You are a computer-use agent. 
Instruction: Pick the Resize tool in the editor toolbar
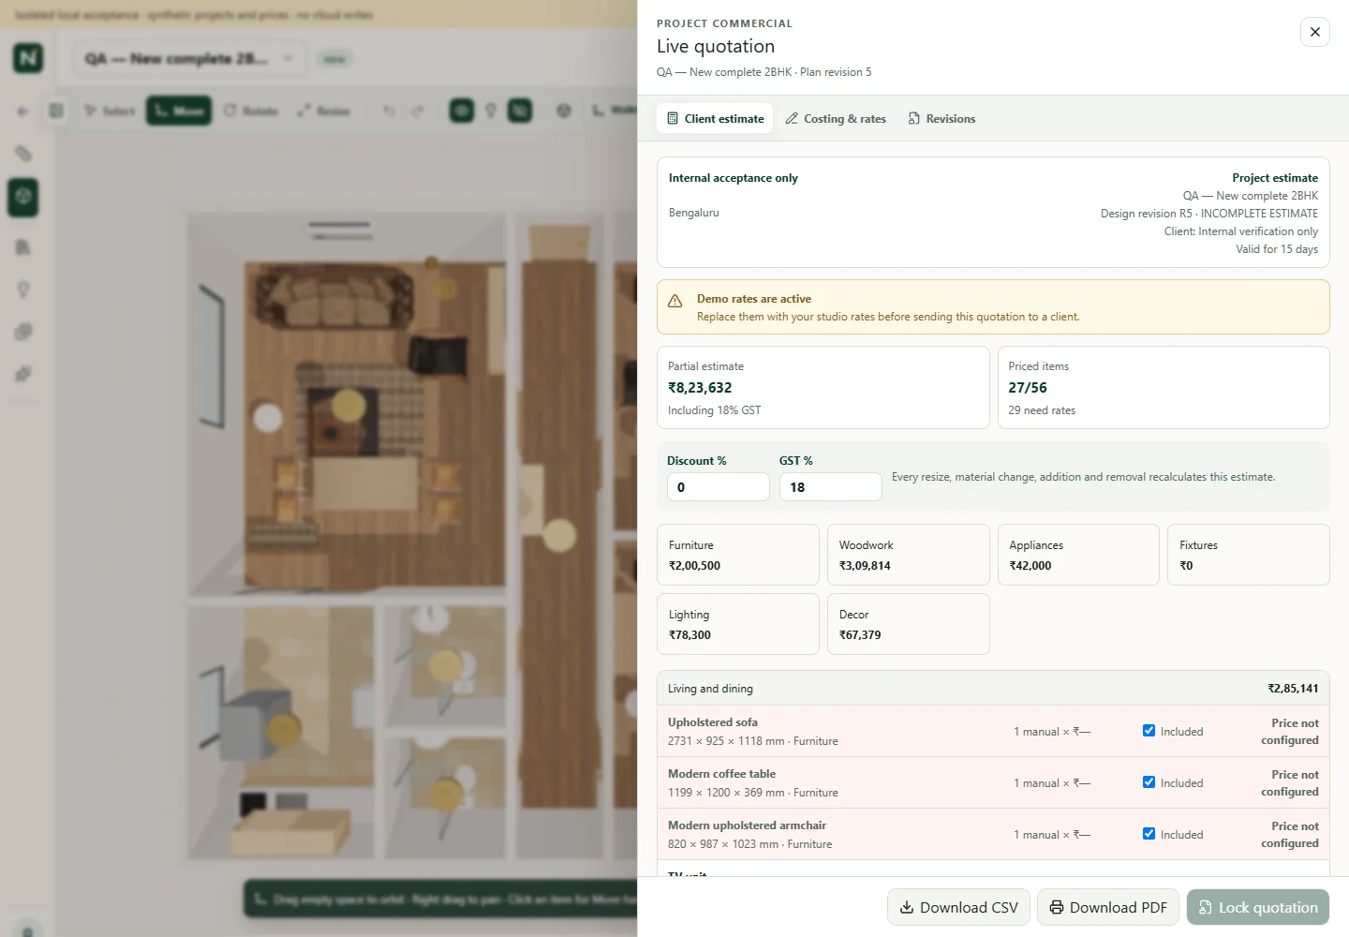click(324, 111)
